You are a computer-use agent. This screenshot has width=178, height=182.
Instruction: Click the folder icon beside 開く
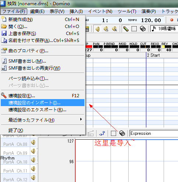pos(4,26)
